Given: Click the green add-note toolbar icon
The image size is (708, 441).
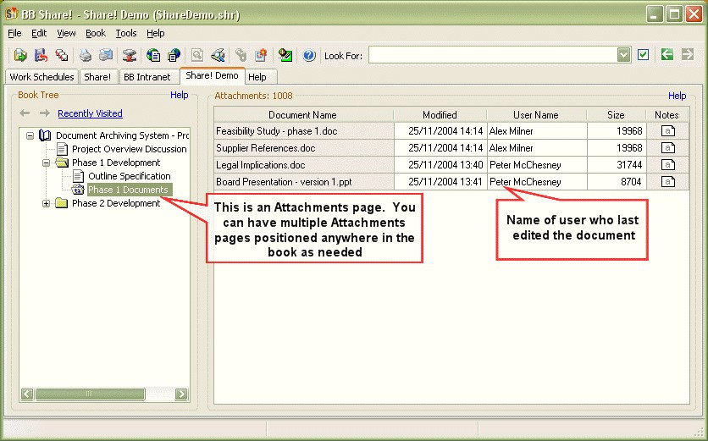Looking at the screenshot, I should [285, 55].
